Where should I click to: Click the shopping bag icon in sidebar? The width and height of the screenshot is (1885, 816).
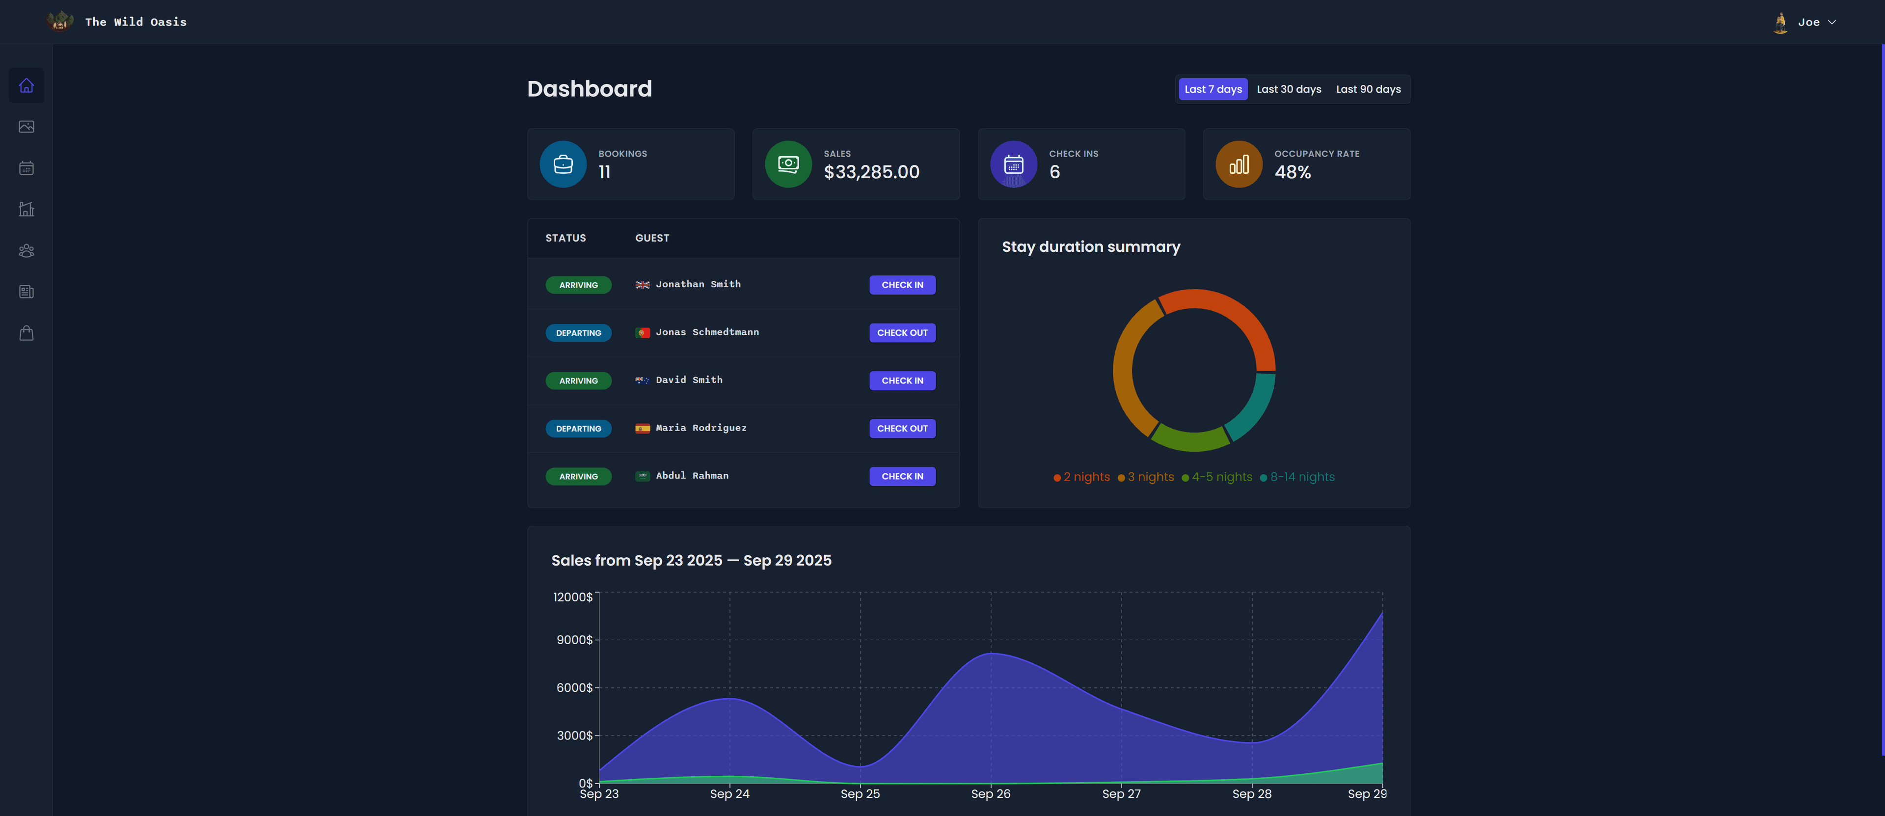tap(27, 333)
